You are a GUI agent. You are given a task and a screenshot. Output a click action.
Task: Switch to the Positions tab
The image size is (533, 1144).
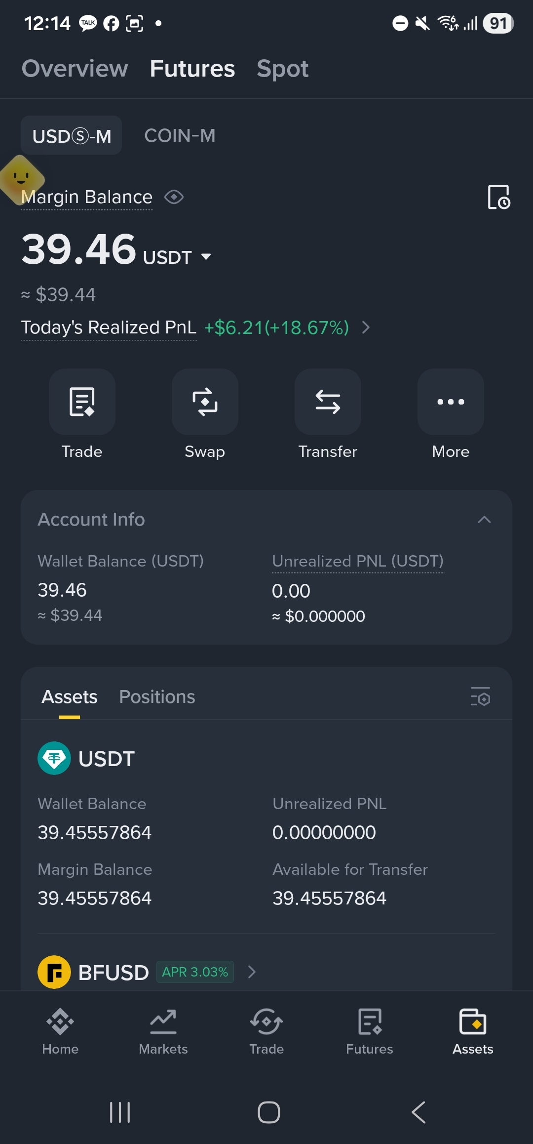pyautogui.click(x=157, y=696)
